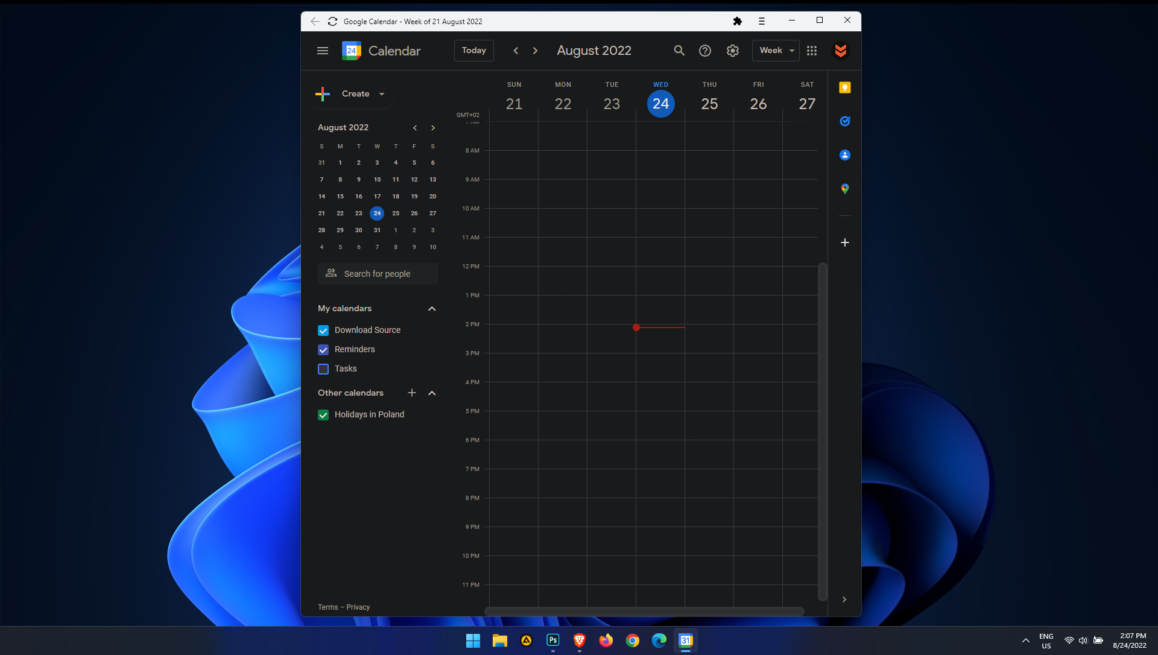Open Google Maps in side panel
Screen dimensions: 1158x655
pos(845,189)
